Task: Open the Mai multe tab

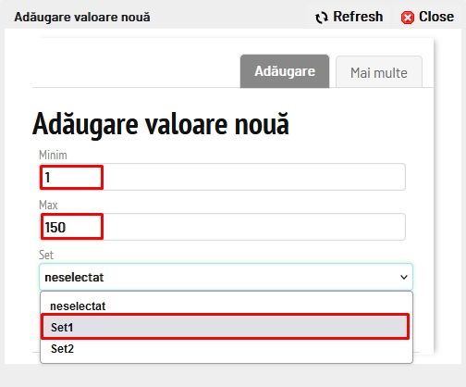Action: [x=379, y=72]
